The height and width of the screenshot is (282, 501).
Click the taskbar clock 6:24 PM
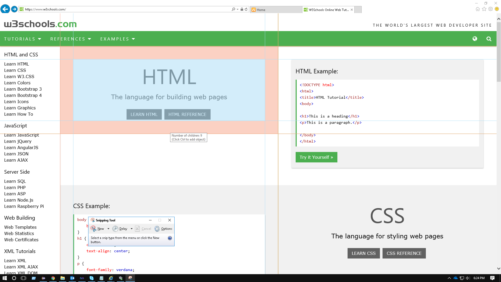(479, 278)
